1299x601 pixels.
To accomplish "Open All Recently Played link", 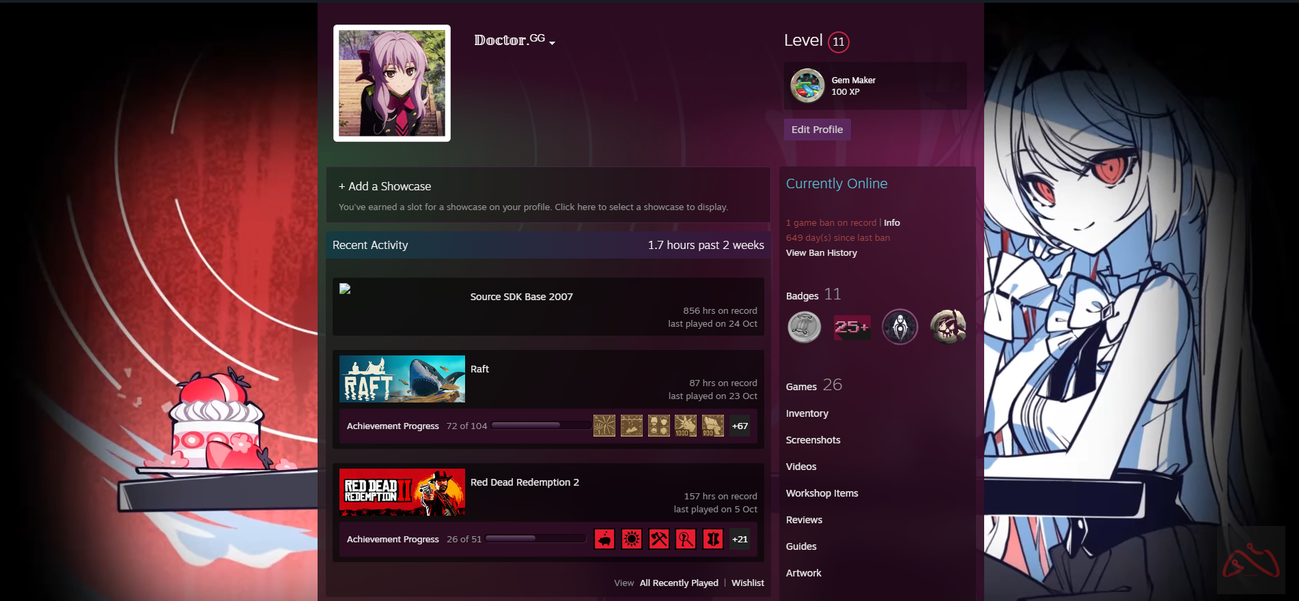I will click(x=678, y=583).
